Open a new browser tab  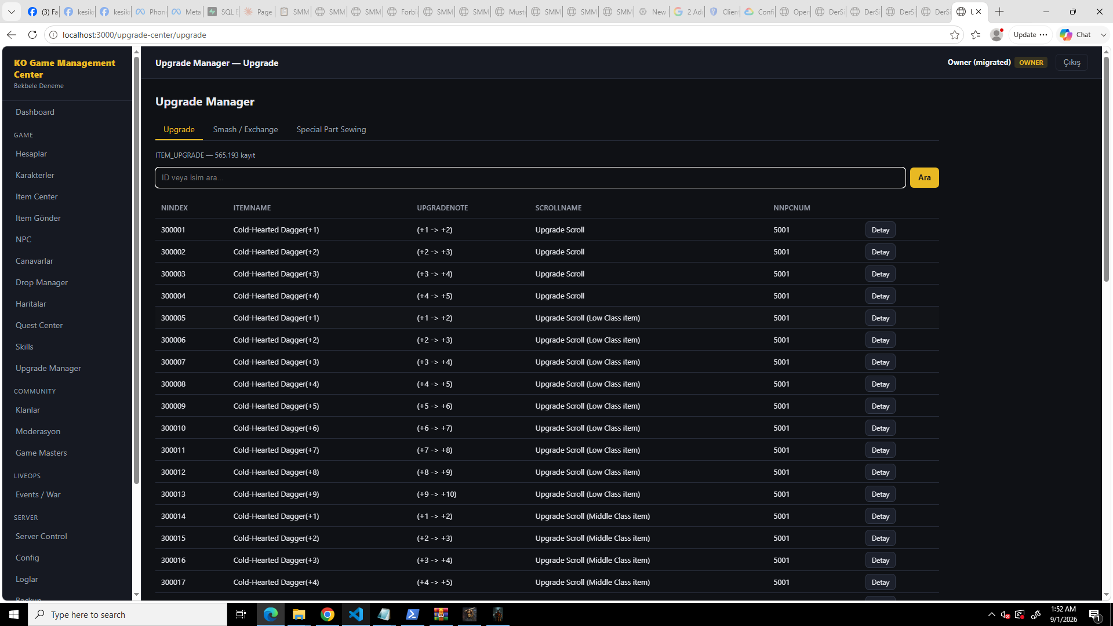[x=999, y=12]
